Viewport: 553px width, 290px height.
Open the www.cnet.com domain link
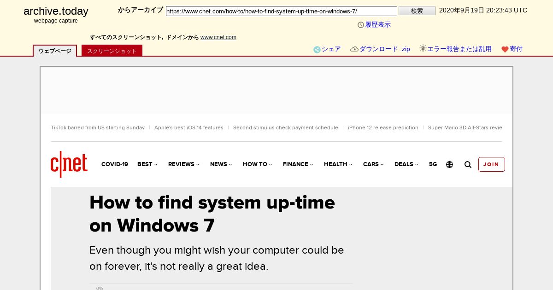218,37
